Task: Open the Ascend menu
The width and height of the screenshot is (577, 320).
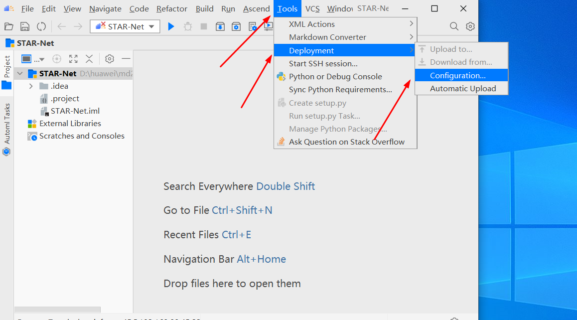Action: pos(257,8)
